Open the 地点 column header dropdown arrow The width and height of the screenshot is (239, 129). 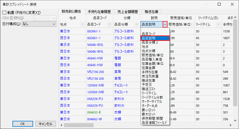[83, 25]
